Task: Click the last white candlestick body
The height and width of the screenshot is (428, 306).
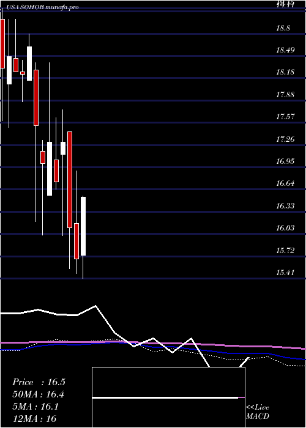Action: pyautogui.click(x=83, y=226)
